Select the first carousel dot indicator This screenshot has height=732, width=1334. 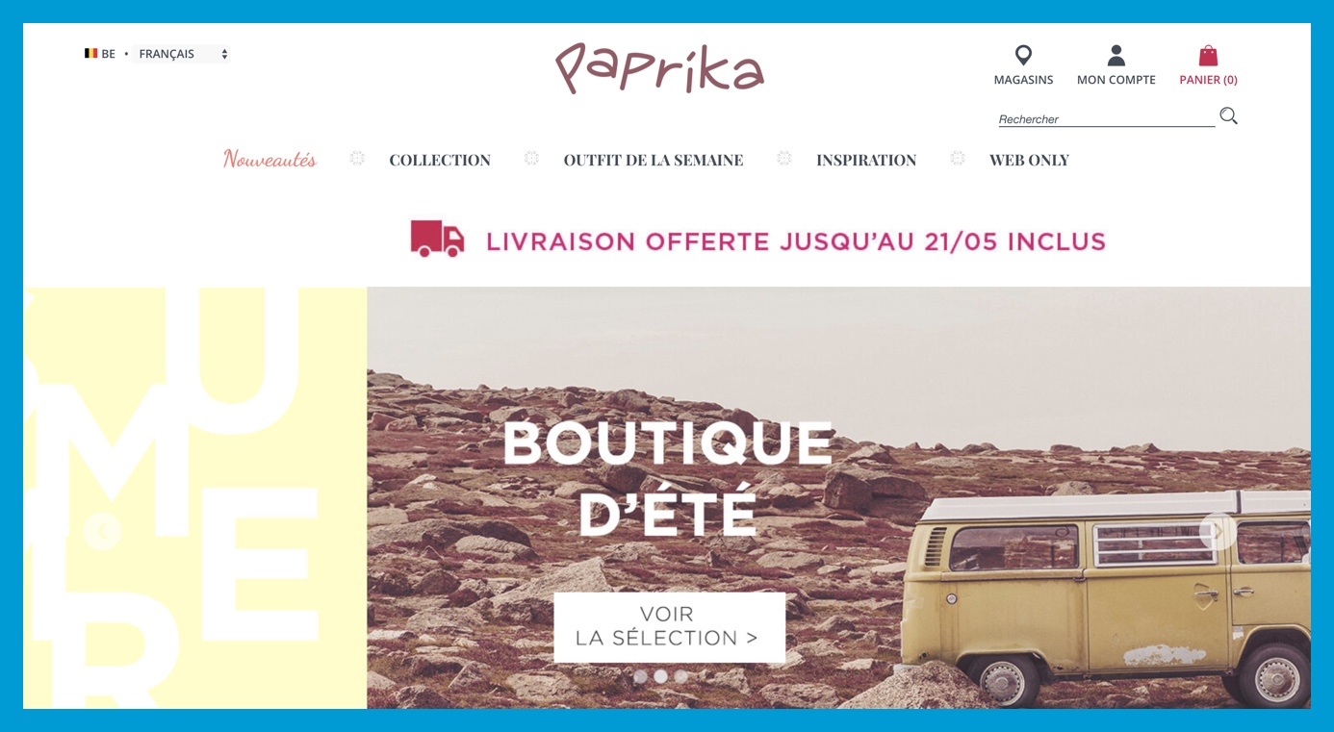pyautogui.click(x=640, y=676)
